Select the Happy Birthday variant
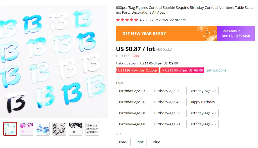 [x=202, y=102]
